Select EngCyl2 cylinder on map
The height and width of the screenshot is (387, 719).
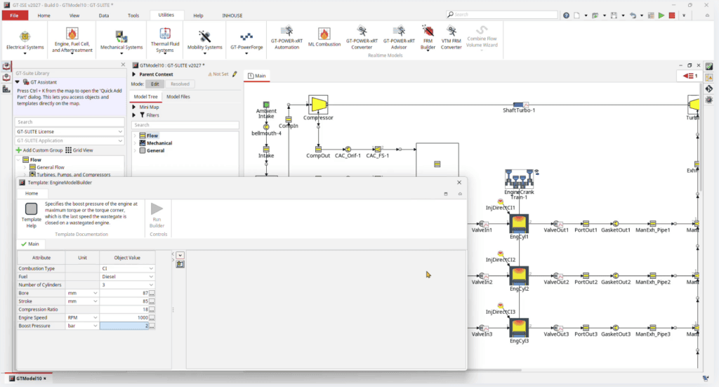click(519, 277)
